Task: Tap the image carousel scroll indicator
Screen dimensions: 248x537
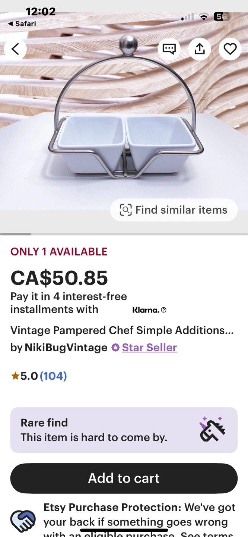Action: [16, 234]
